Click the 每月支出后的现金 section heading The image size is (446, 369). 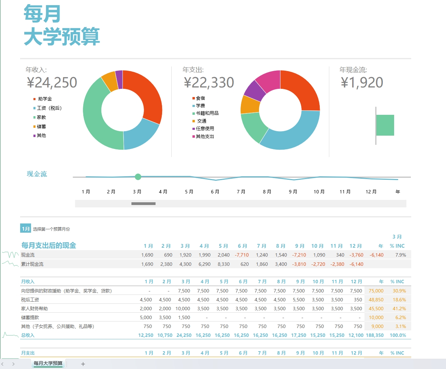point(49,245)
